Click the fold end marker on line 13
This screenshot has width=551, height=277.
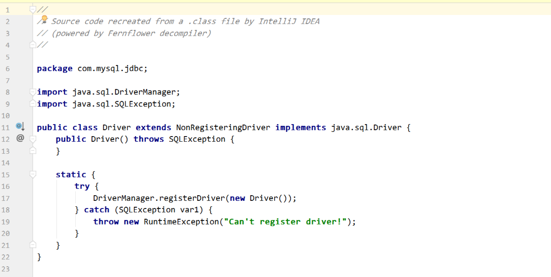[33, 150]
